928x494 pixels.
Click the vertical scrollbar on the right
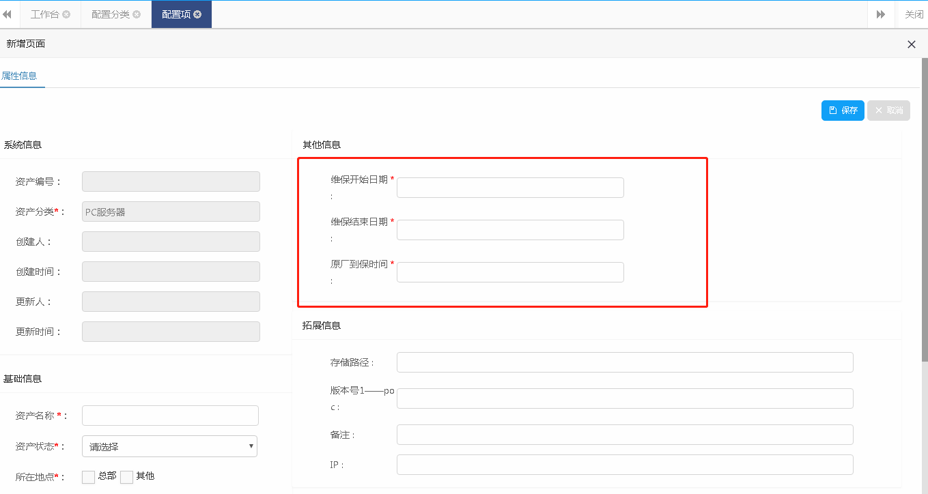click(925, 205)
